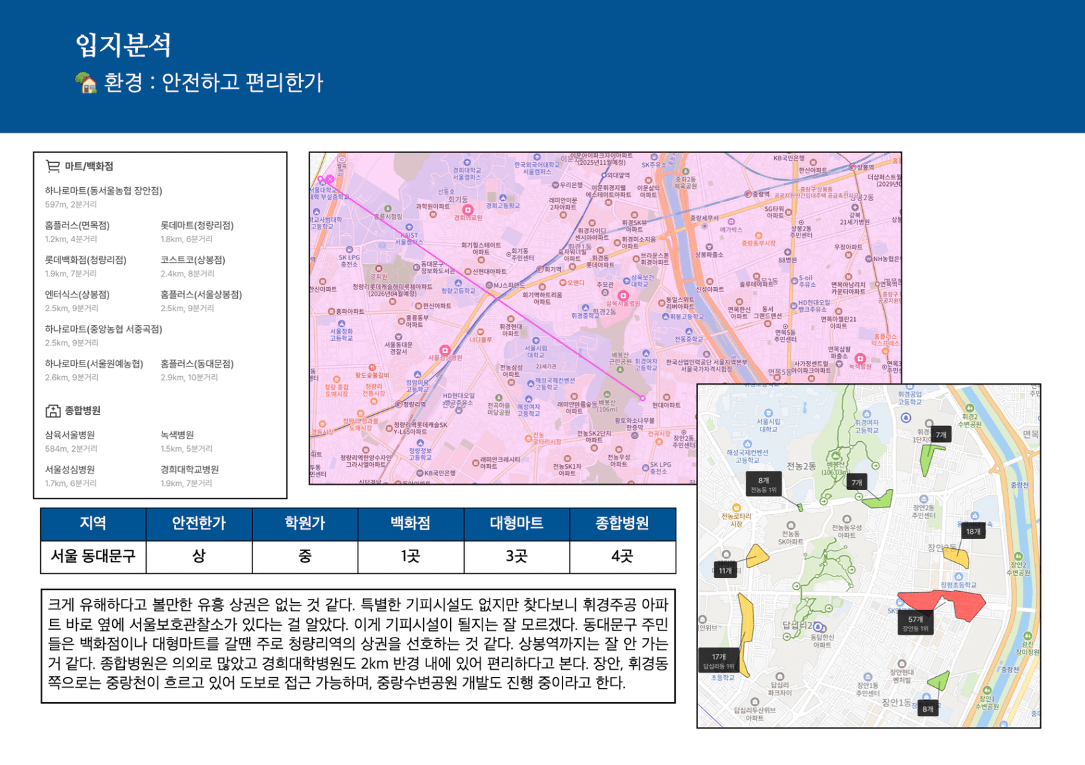Select 하나로마트(서울원예농협) entry
The height and width of the screenshot is (765, 1085).
(94, 364)
